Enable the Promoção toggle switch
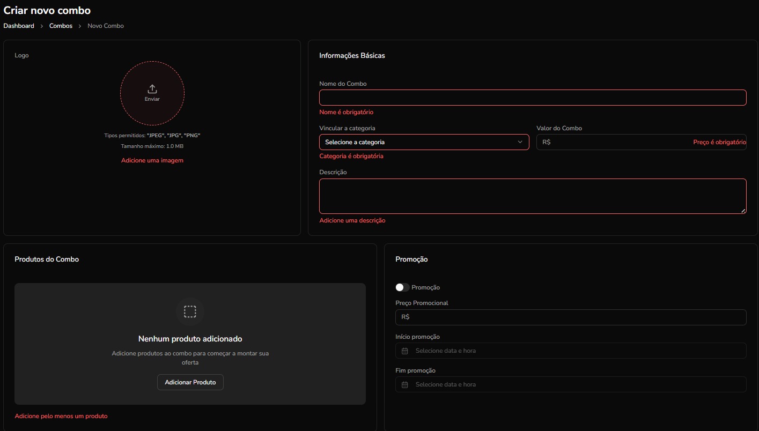 pos(402,287)
